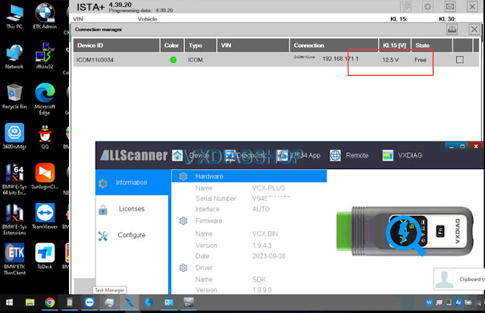Open the BMW ETK ThinClient icon
The height and width of the screenshot is (313, 485).
(x=14, y=259)
